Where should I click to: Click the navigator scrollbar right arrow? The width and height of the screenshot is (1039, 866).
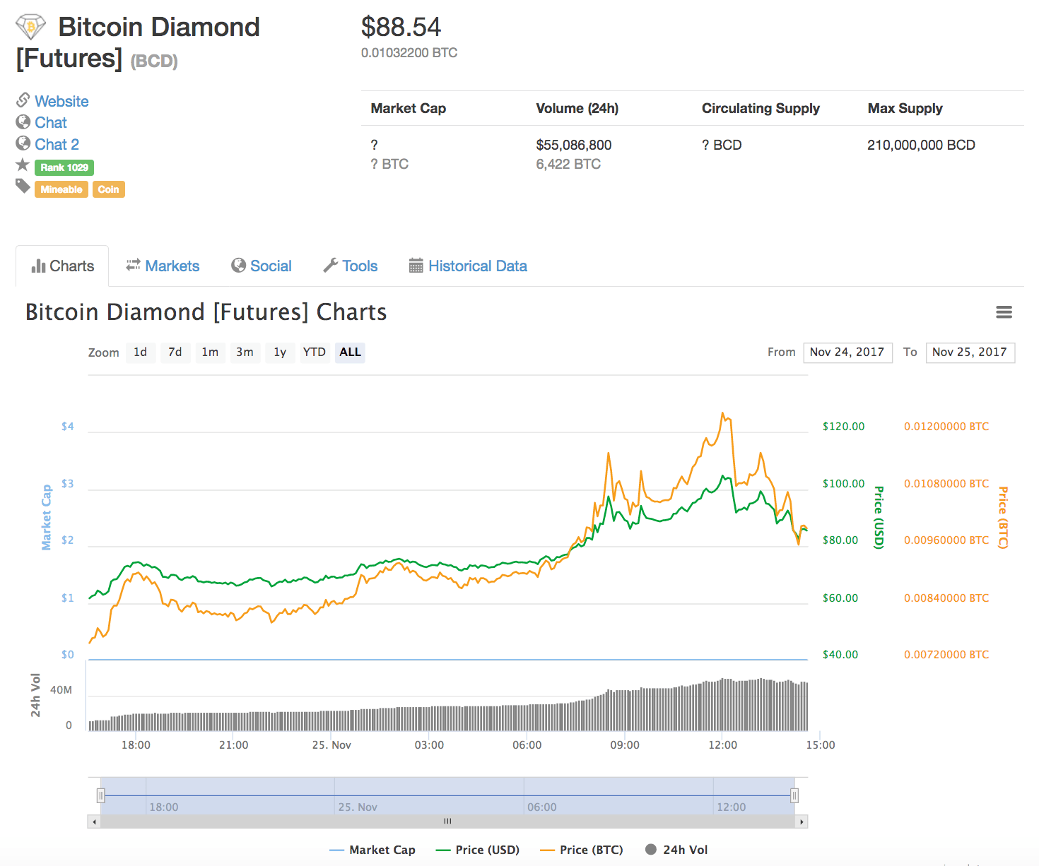[x=801, y=821]
